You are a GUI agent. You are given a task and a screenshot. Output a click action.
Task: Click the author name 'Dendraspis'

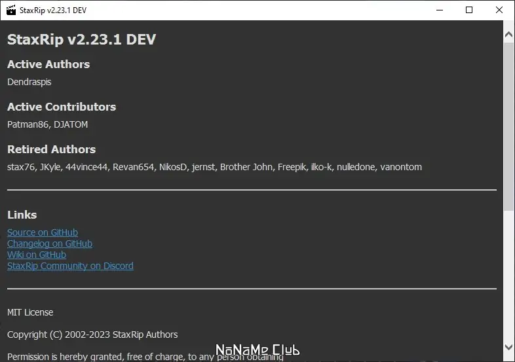(29, 82)
